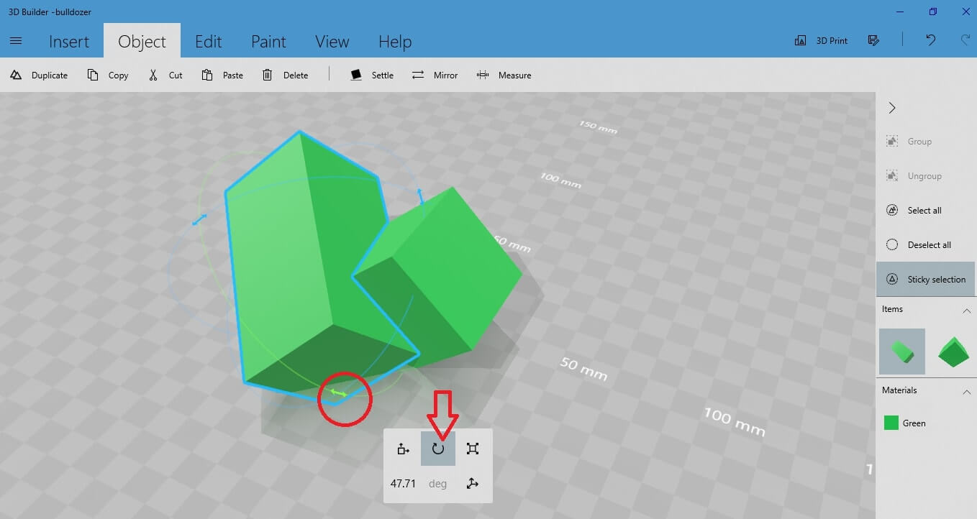Screen dimensions: 977x519
Task: Copy the selected object
Action: (108, 75)
